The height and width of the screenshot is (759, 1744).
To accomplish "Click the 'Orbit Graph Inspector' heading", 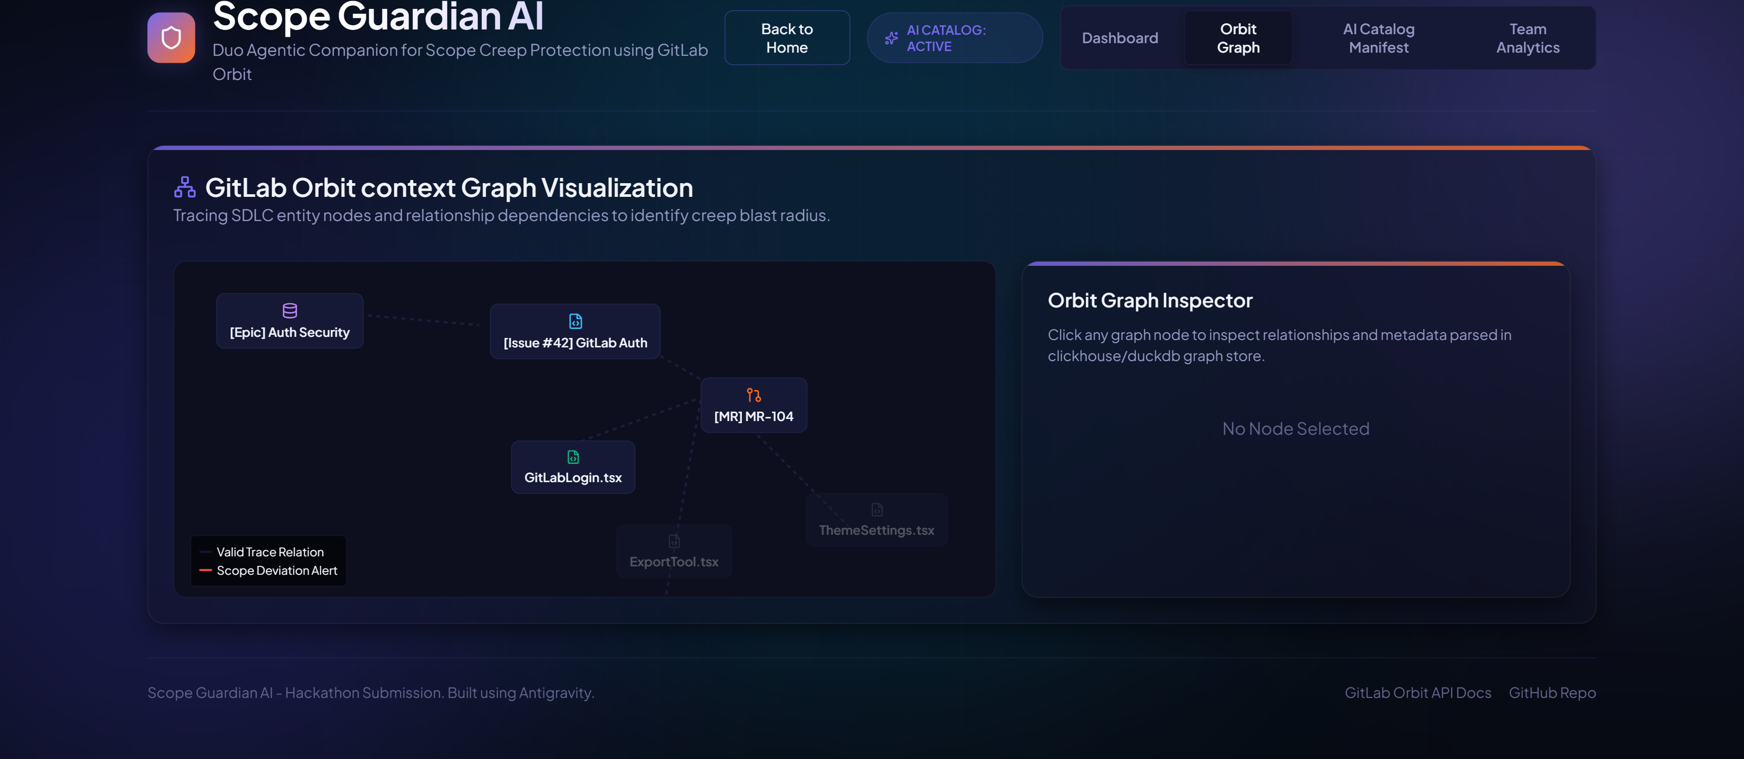I will tap(1150, 301).
